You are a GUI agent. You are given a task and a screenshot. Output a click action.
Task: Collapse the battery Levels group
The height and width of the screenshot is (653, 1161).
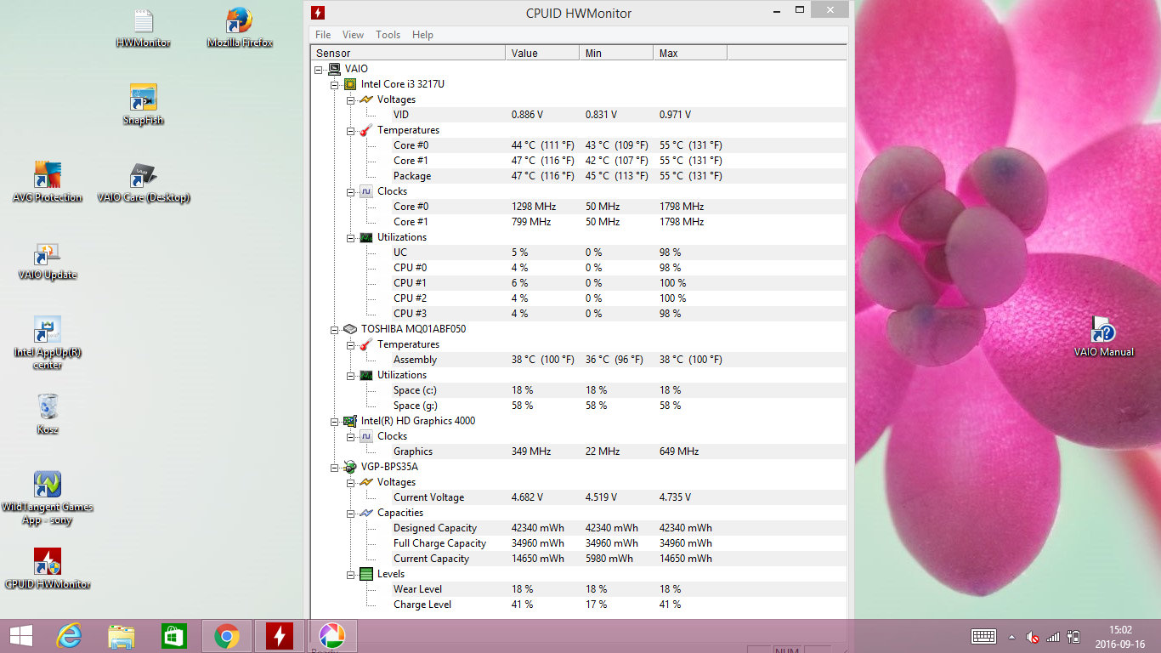350,574
